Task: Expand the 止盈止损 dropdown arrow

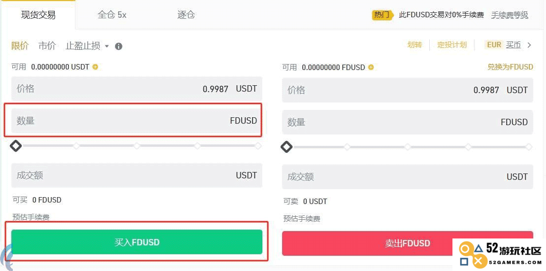Action: (106, 46)
